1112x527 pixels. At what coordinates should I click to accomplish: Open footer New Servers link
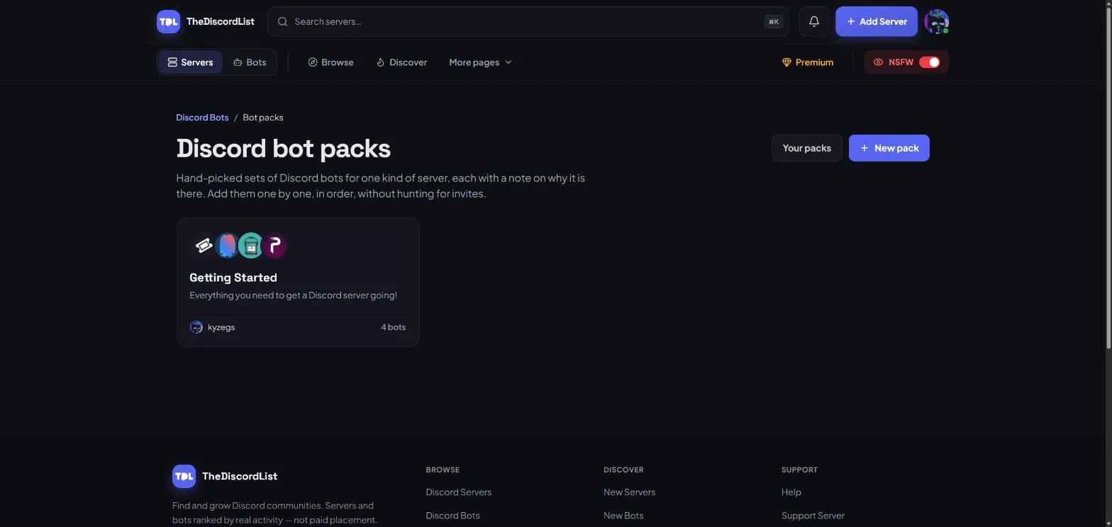coord(629,492)
